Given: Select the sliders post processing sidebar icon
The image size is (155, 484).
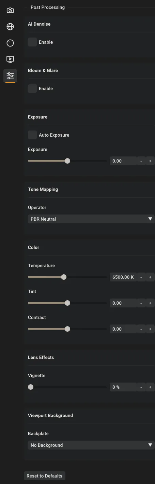Looking at the screenshot, I should coord(10,76).
